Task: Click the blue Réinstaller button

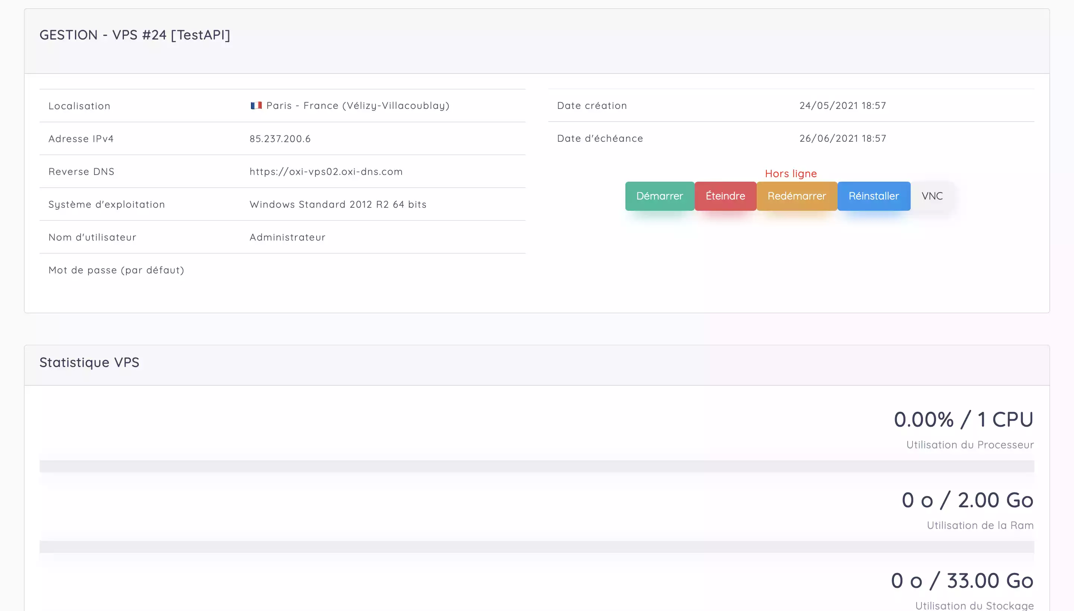Action: 873,196
